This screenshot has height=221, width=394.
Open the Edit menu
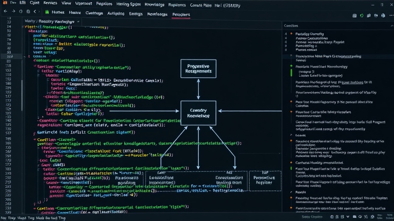pos(23,3)
